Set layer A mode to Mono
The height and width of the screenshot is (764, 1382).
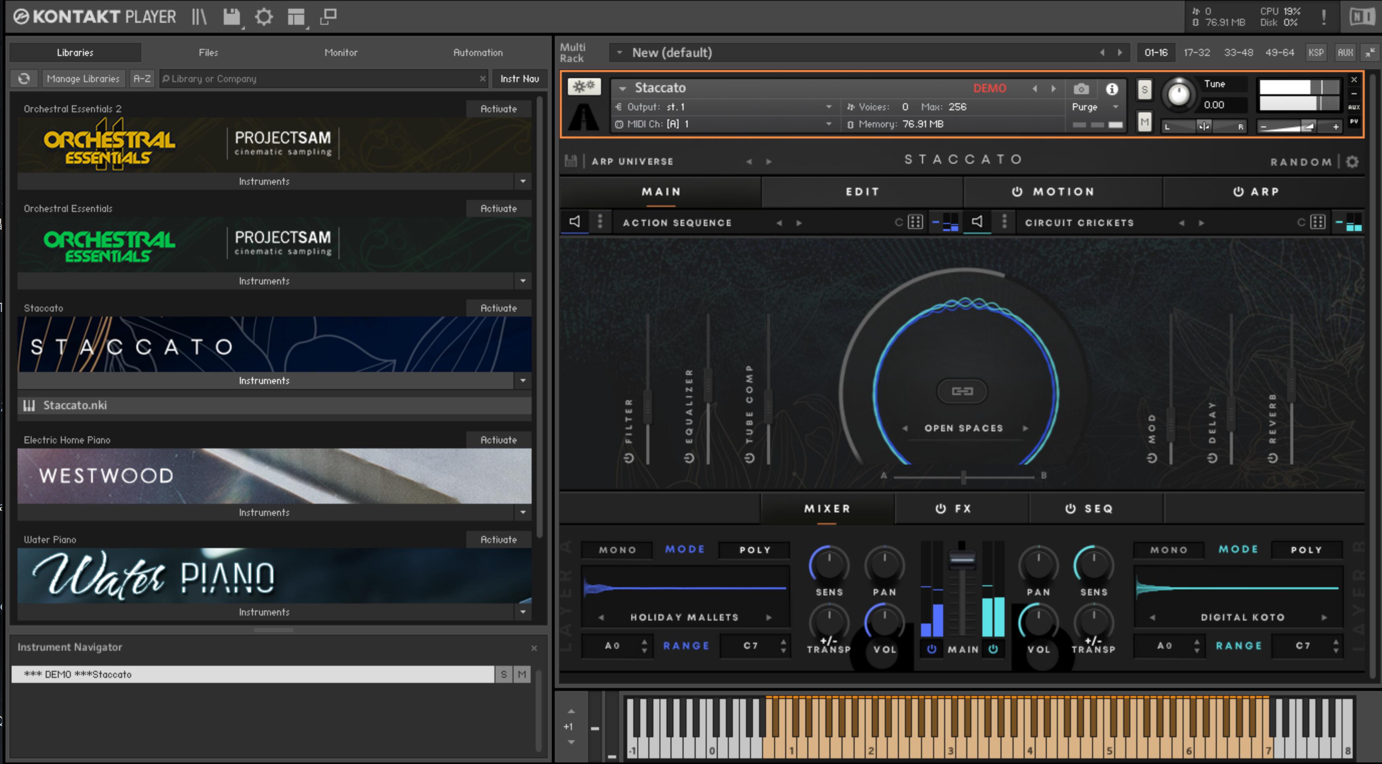[x=617, y=550]
